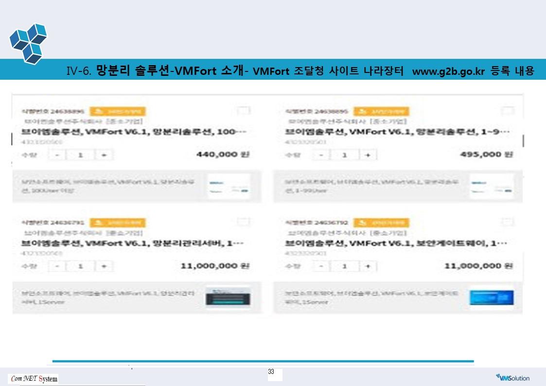Open the title "브이엠솔루션, VMFort V6.1, 보안게이트웨어, 1···"

coord(396,243)
